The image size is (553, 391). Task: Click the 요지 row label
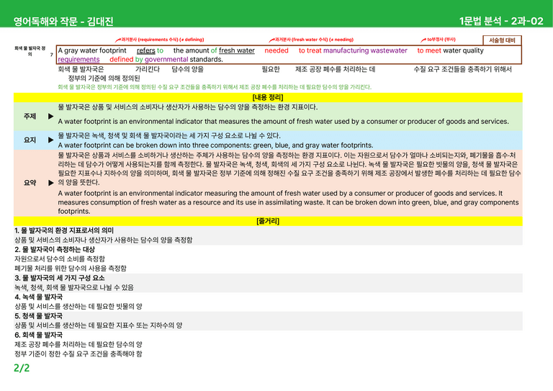point(30,140)
